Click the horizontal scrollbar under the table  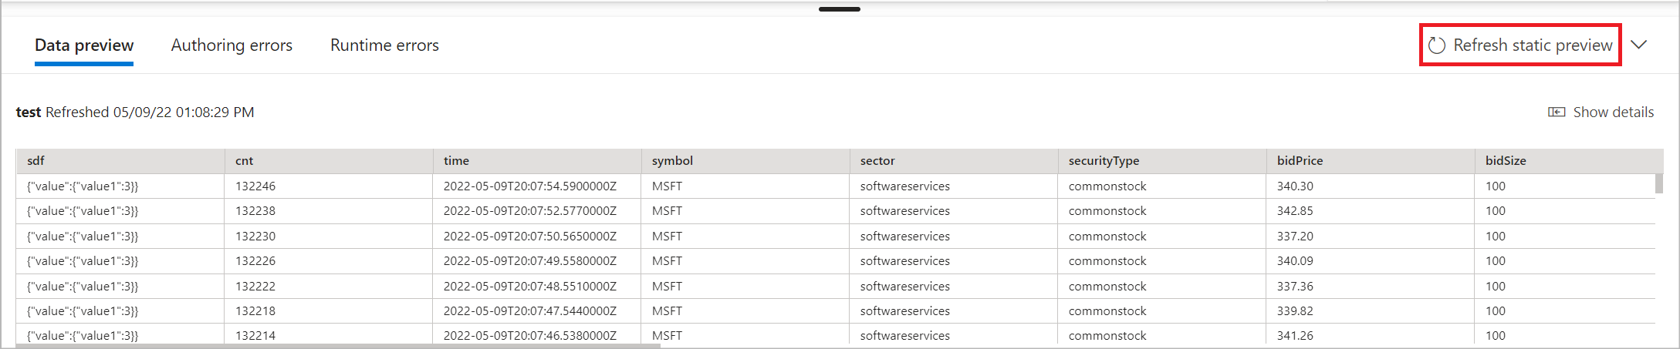click(x=338, y=346)
